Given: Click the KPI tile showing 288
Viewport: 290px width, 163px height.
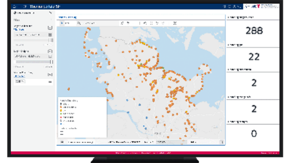Looking at the screenshot, I should pyautogui.click(x=253, y=31).
